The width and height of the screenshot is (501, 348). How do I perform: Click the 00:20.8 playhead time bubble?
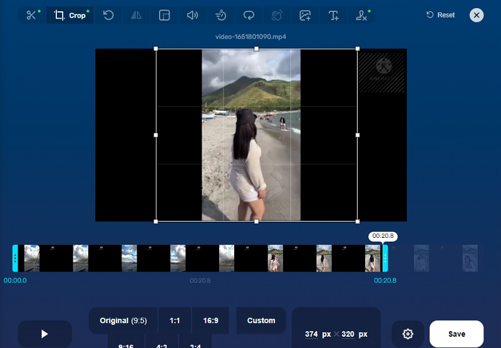coord(383,236)
